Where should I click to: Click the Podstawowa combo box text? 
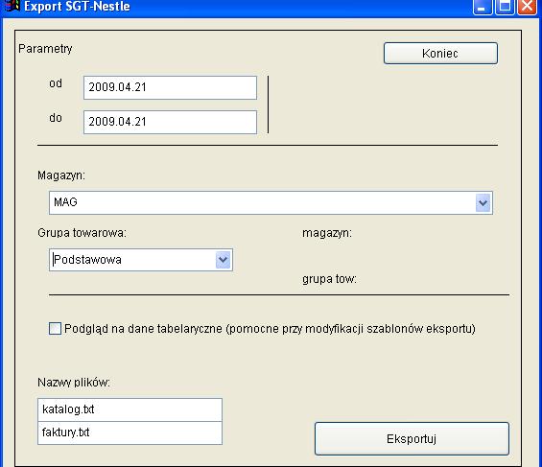point(87,260)
